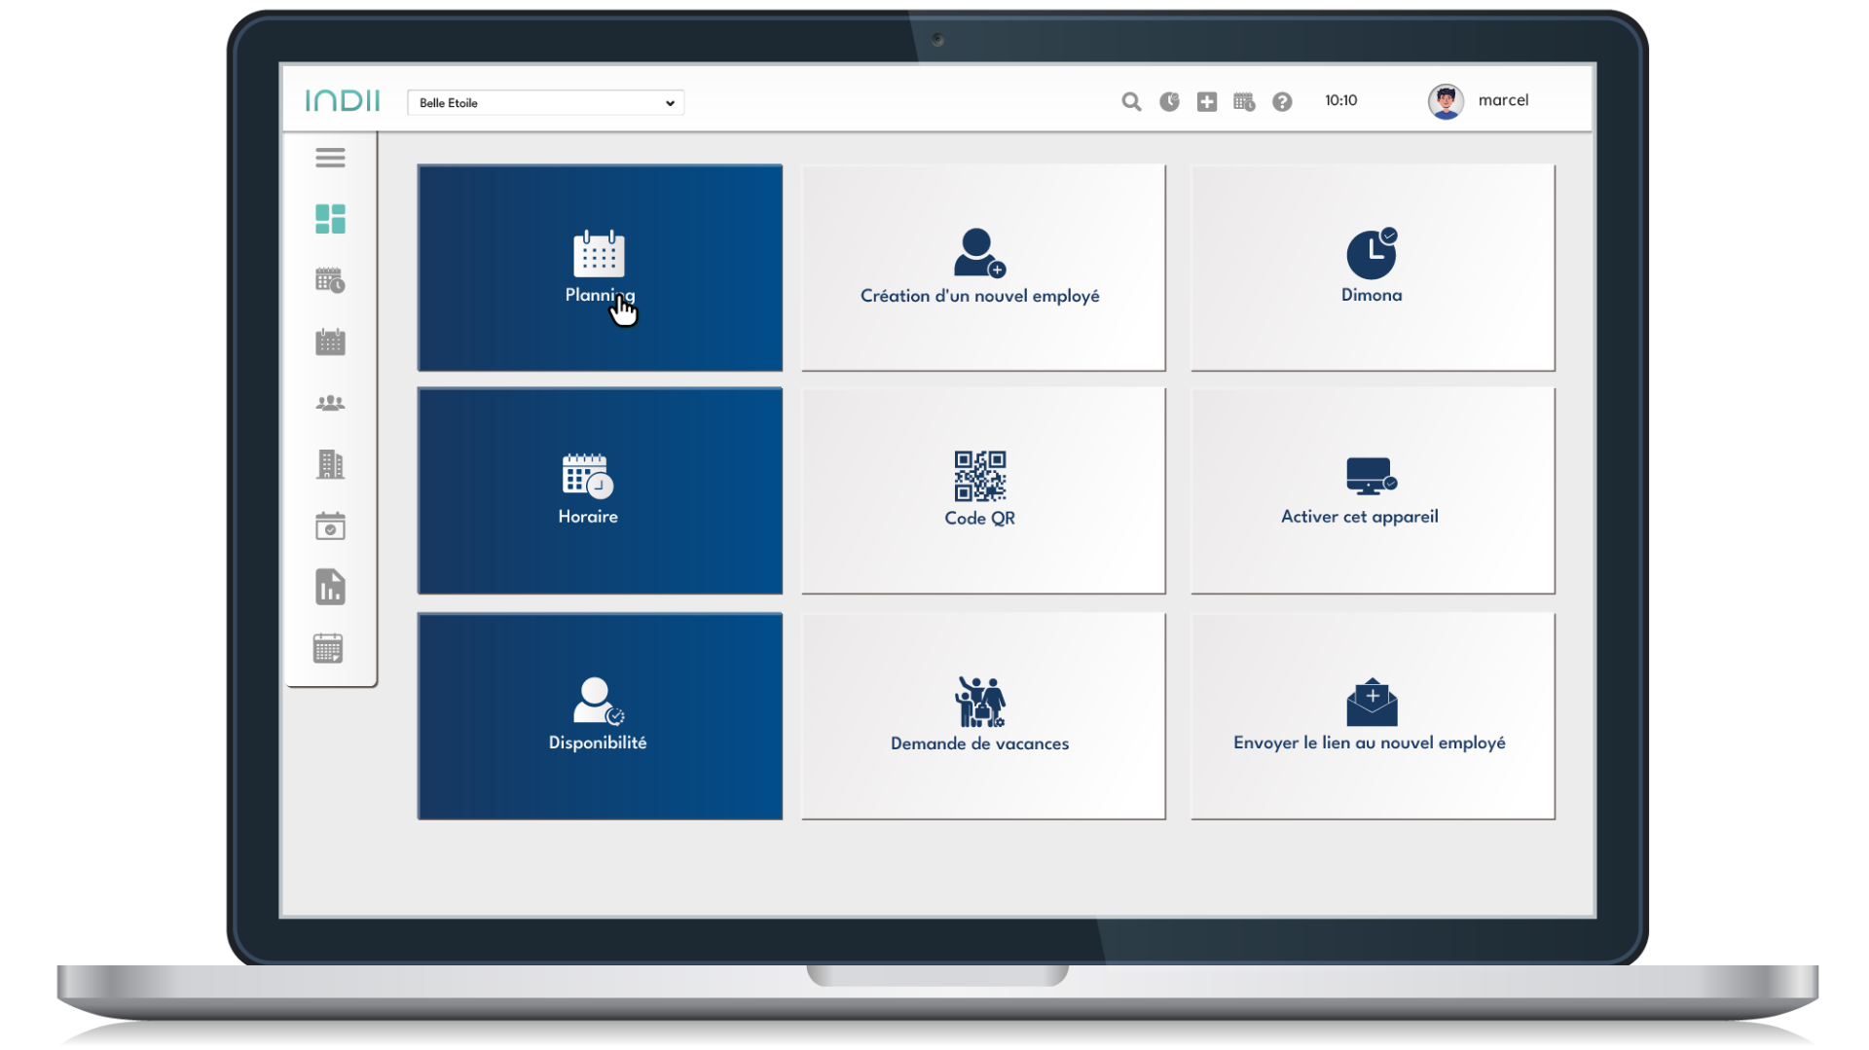Expand the Belle Etoile location dropdown
This screenshot has height=1050, width=1869.
point(545,103)
